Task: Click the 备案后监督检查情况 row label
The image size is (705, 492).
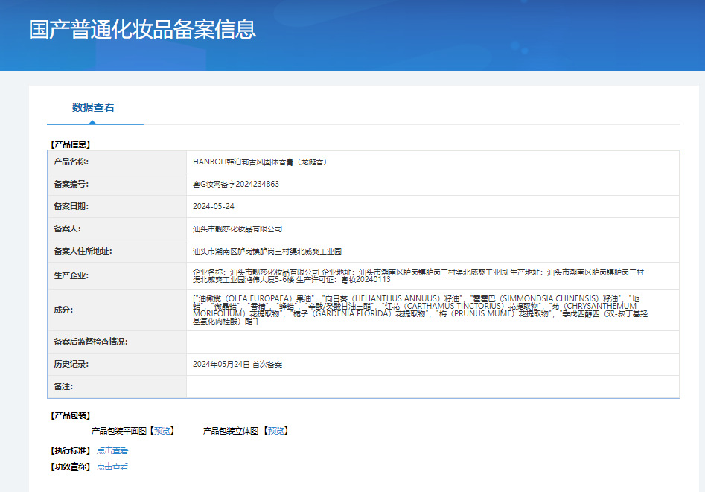Action: tap(91, 342)
